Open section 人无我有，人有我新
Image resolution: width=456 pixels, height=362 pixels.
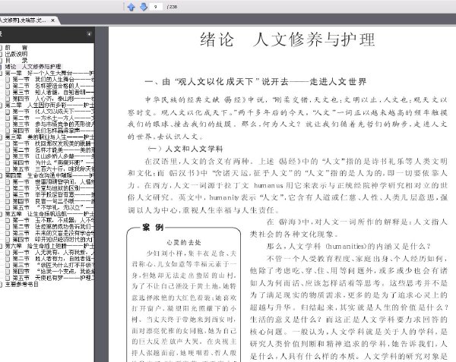coord(53,252)
